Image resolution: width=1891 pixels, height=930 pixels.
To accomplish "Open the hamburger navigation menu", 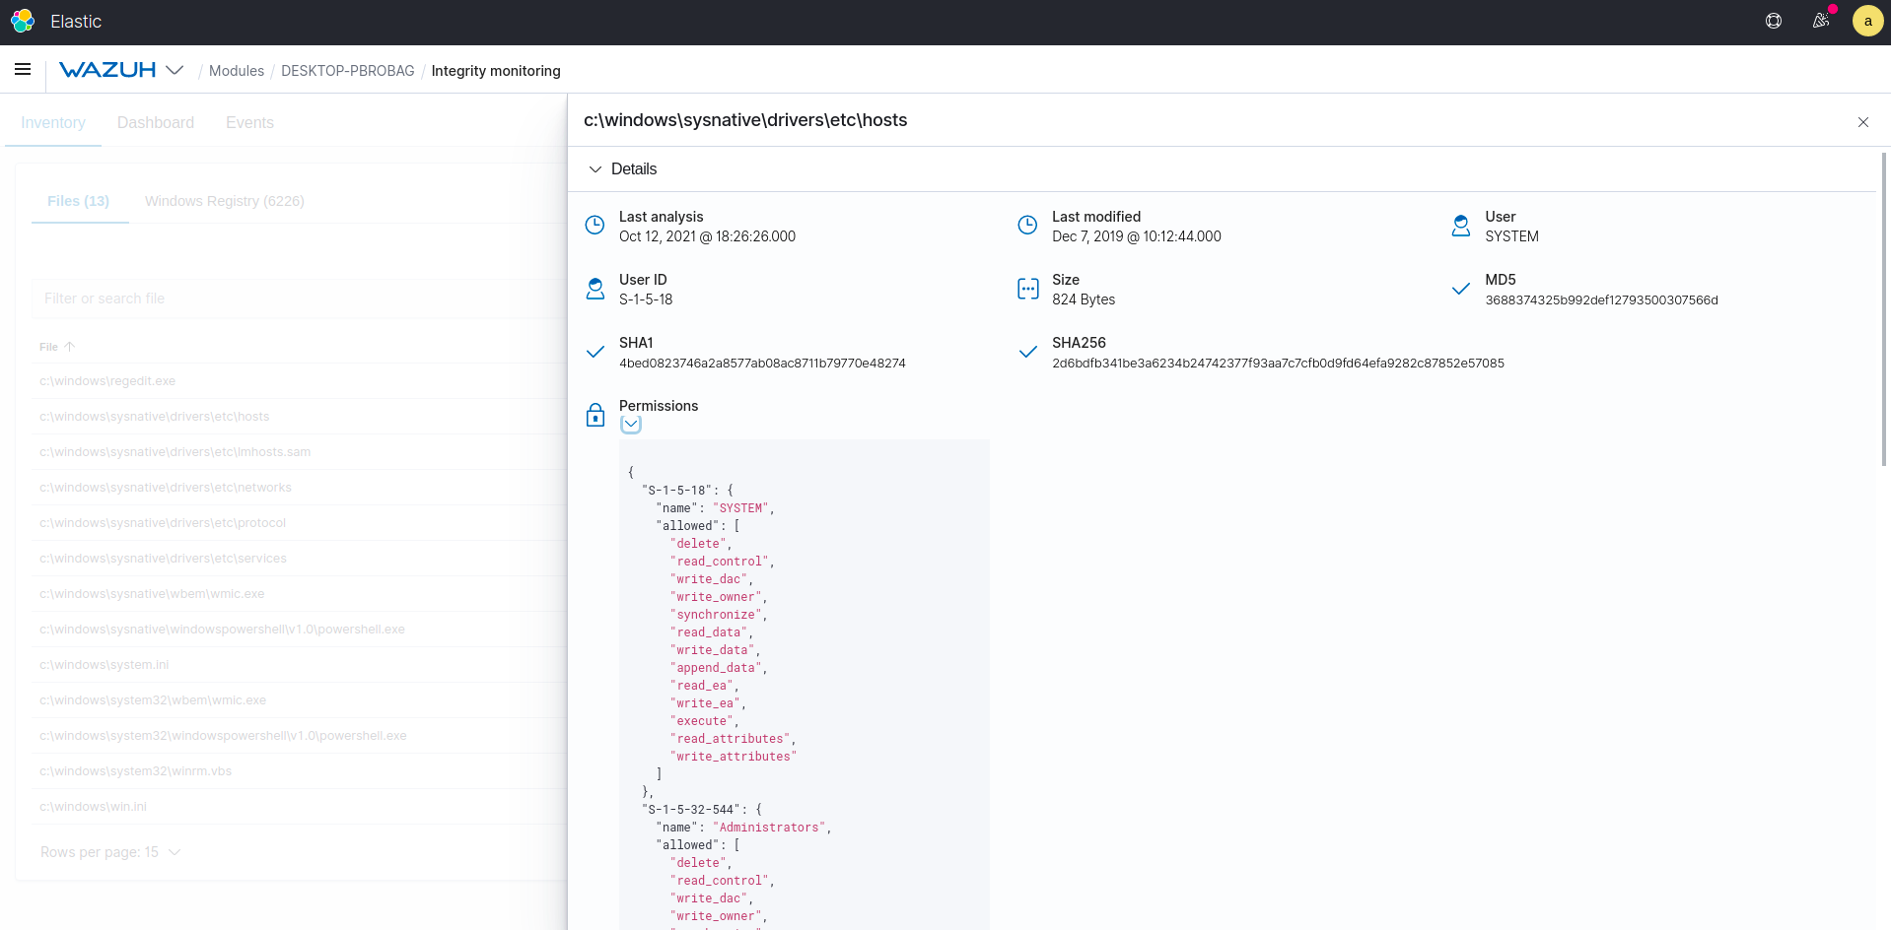I will pyautogui.click(x=23, y=69).
